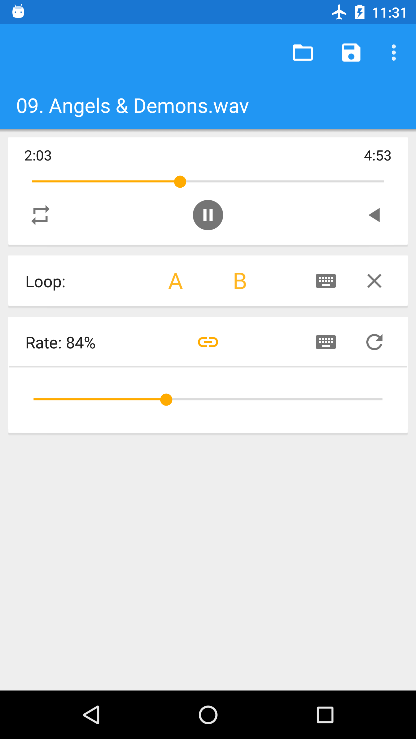The image size is (416, 739).
Task: Open the three-dot overflow menu
Action: (x=393, y=53)
